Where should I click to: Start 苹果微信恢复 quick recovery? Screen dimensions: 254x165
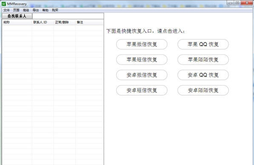[x=142, y=44]
